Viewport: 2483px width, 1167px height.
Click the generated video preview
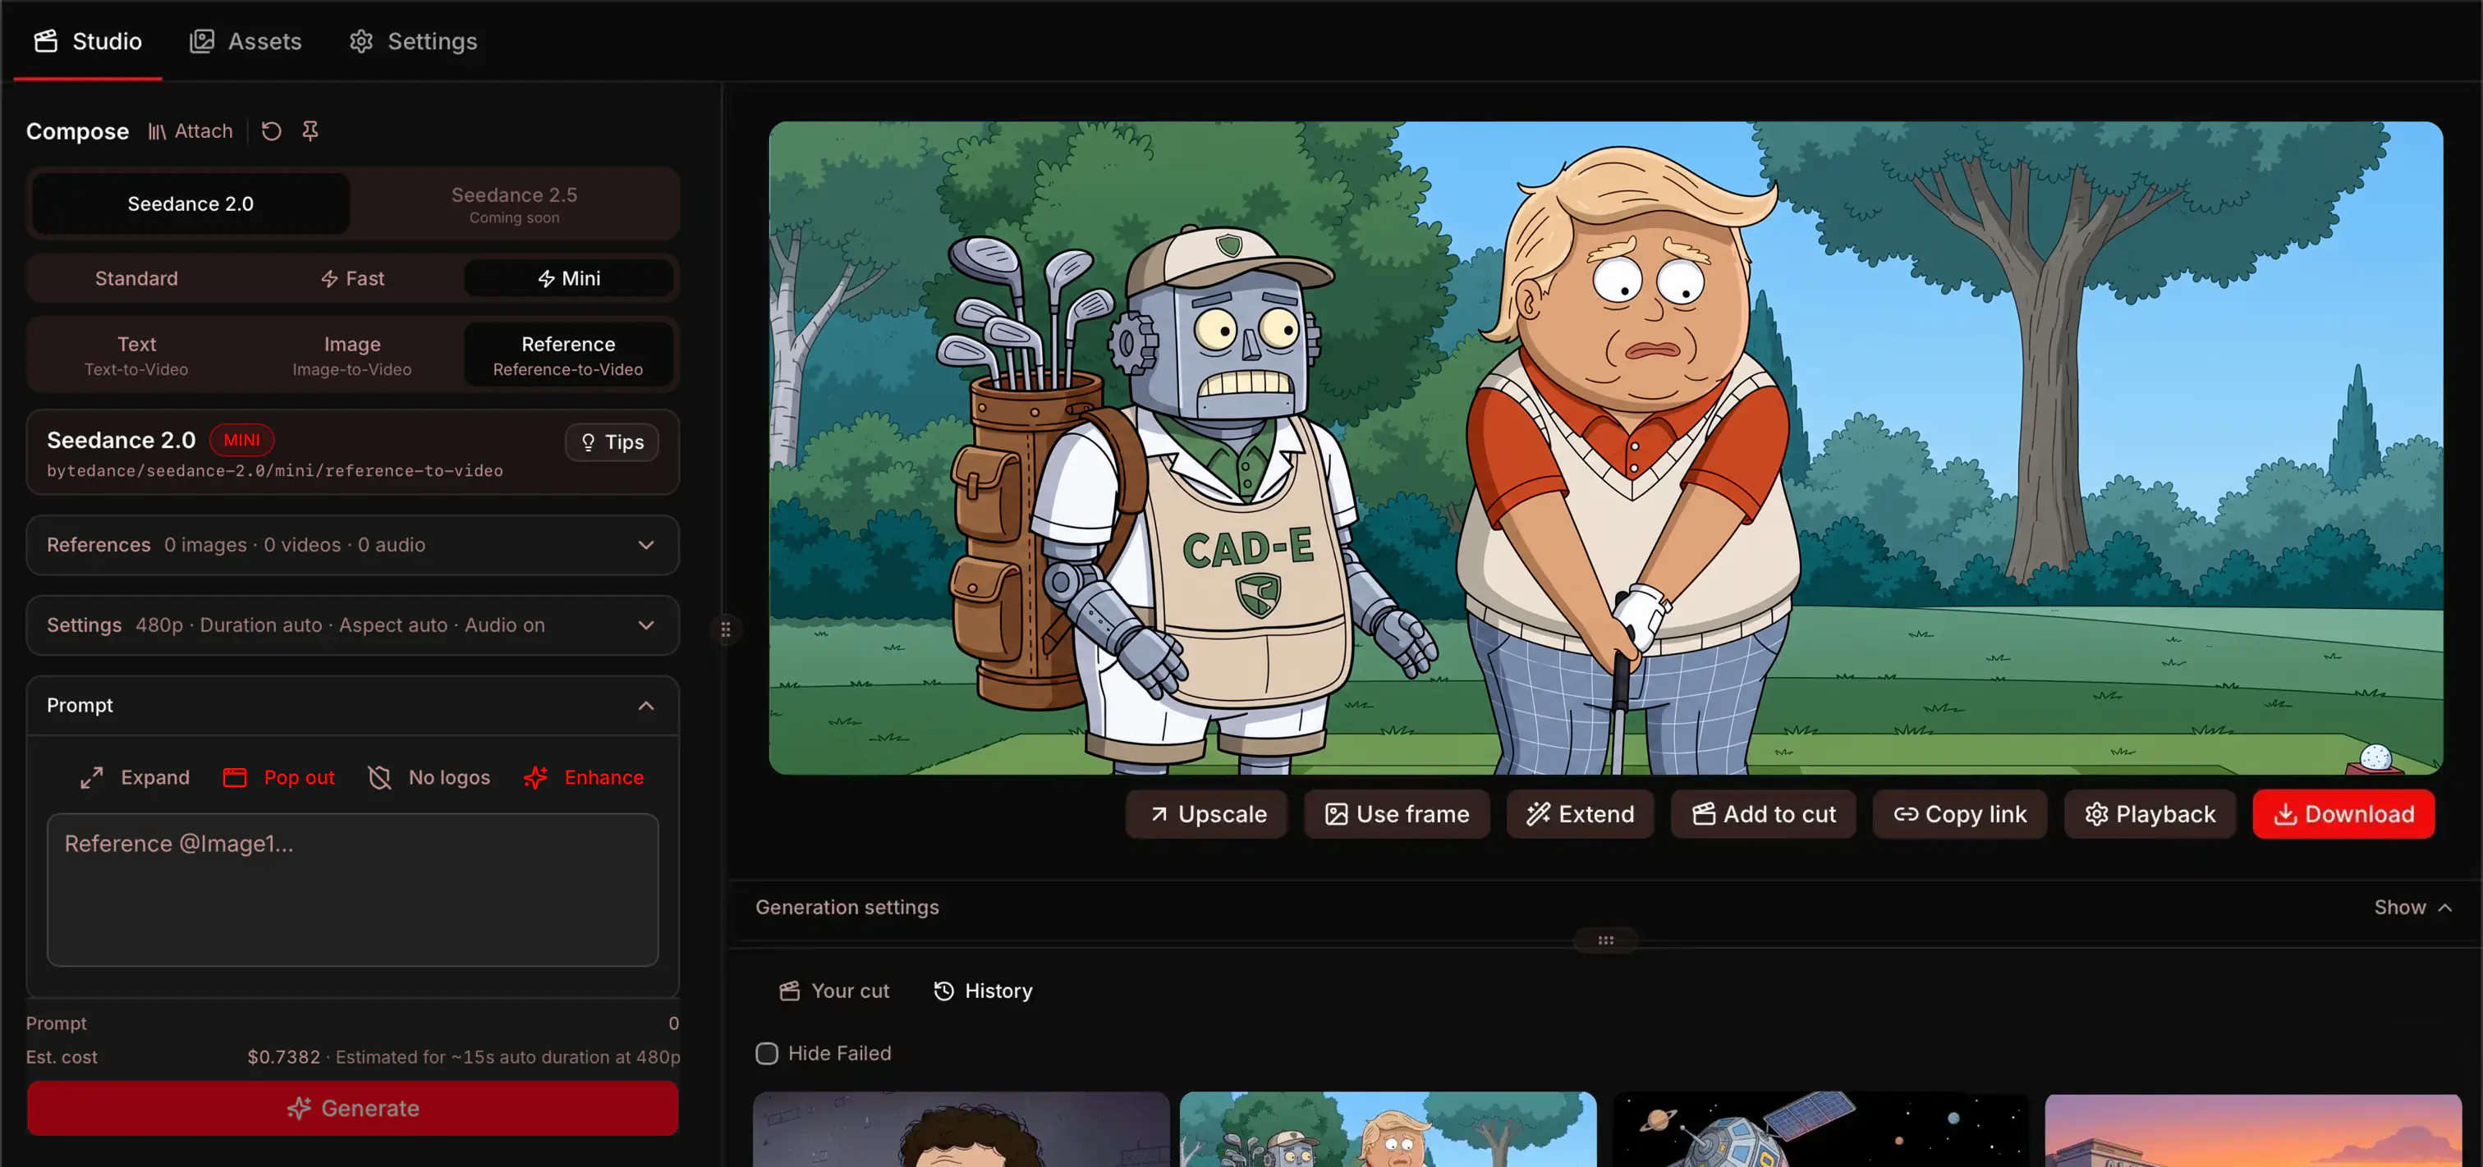click(x=1606, y=448)
